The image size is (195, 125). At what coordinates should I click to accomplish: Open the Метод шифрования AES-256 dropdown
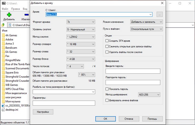click(149, 94)
